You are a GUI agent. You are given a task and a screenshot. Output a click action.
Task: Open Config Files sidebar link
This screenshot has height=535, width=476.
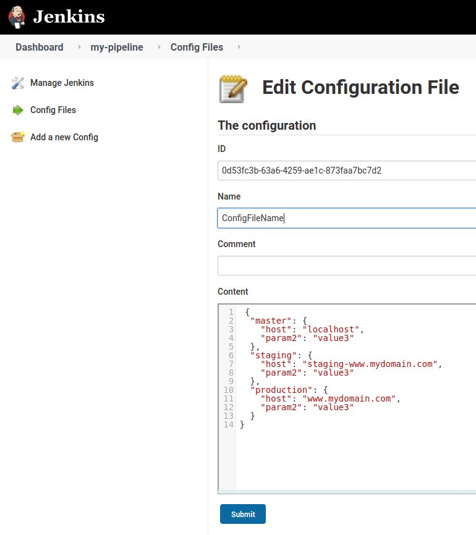coord(53,110)
